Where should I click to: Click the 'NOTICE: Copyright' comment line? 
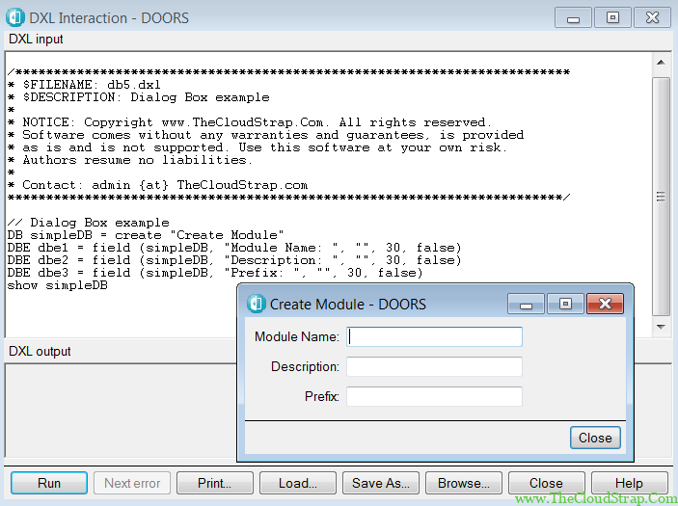[250, 121]
